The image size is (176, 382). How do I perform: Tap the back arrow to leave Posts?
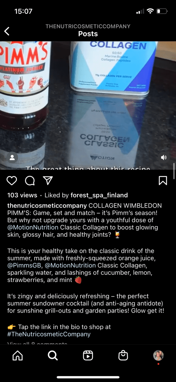pos(7,31)
